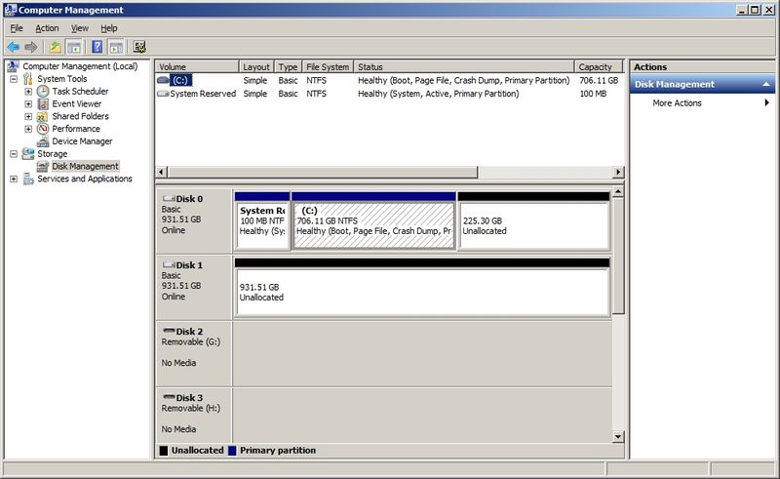Image resolution: width=780 pixels, height=479 pixels.
Task: Click the Settings checklist toolbar icon
Action: (139, 47)
